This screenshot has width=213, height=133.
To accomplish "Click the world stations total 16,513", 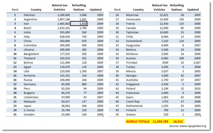I will [178, 121].
